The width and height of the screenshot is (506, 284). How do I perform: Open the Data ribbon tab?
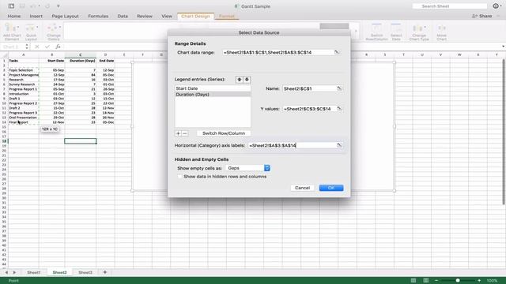click(123, 16)
